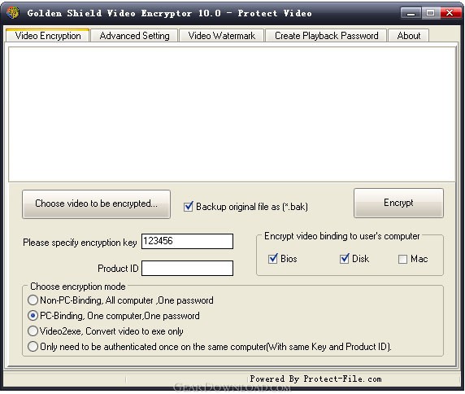The image size is (465, 394).
Task: Click the Golden Shield app icon
Action: click(12, 13)
